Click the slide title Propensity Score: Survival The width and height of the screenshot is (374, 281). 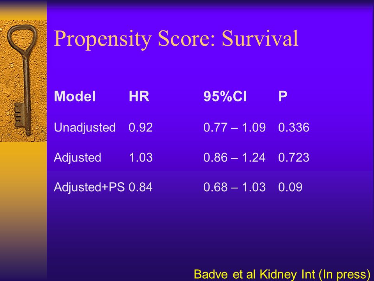pyautogui.click(x=176, y=39)
